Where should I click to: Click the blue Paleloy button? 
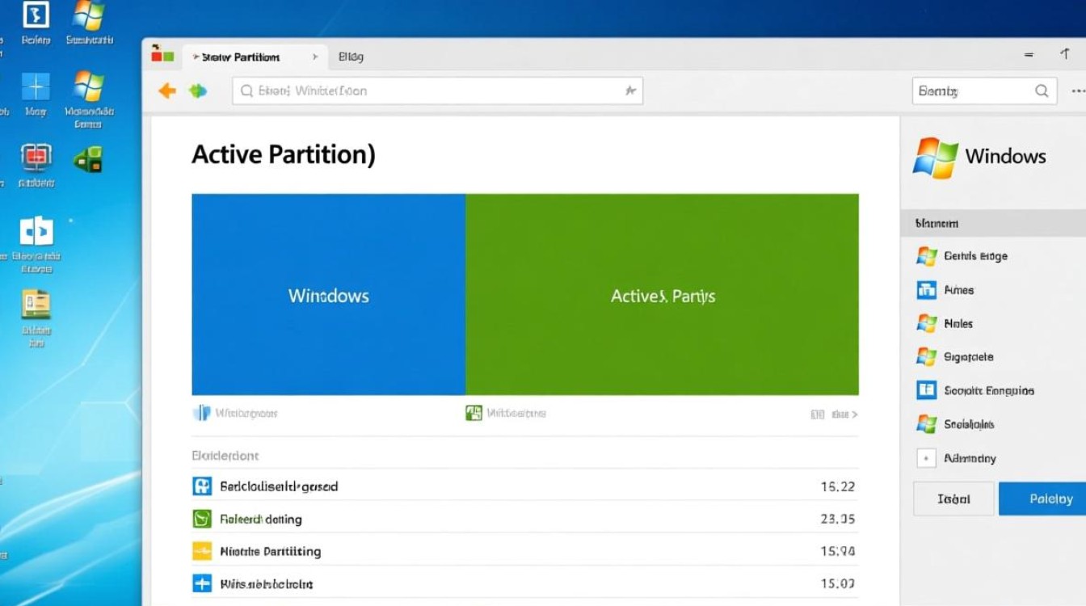point(1049,499)
